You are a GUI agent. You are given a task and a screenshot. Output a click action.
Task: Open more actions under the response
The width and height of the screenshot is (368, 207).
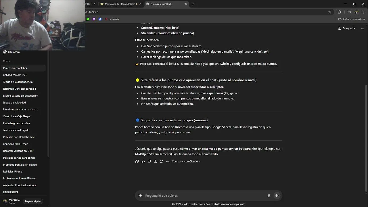(x=168, y=162)
